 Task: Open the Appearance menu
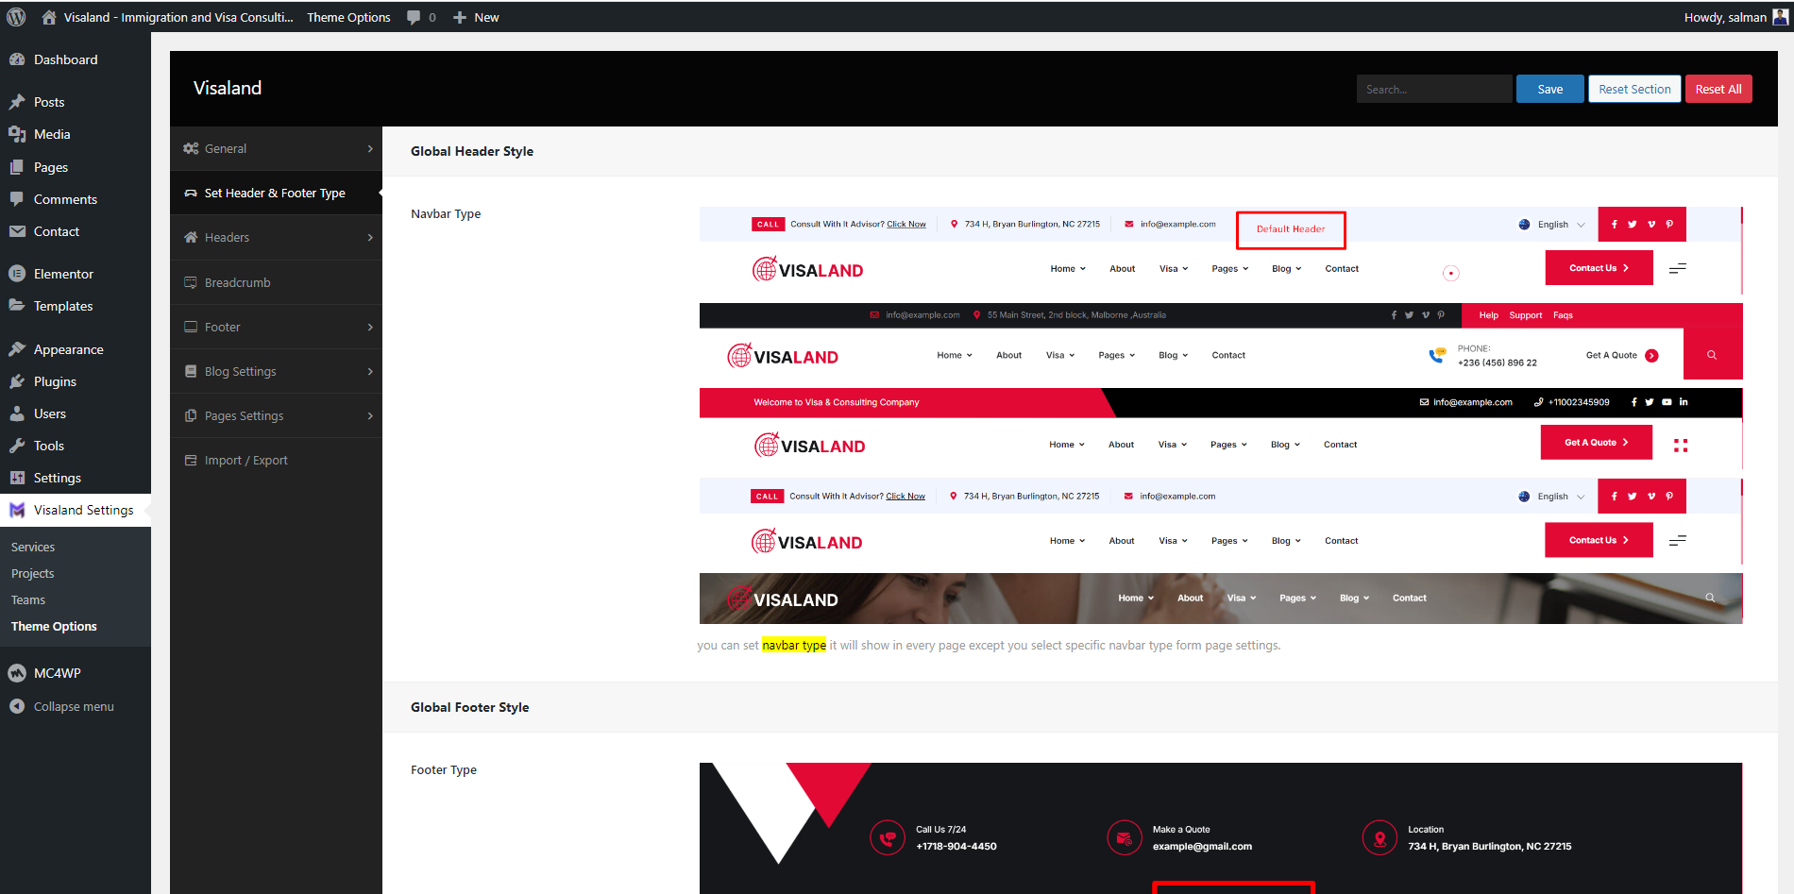click(76, 349)
